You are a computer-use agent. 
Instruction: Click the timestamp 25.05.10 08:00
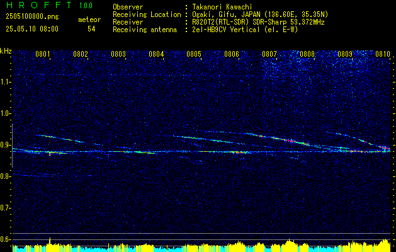click(32, 29)
